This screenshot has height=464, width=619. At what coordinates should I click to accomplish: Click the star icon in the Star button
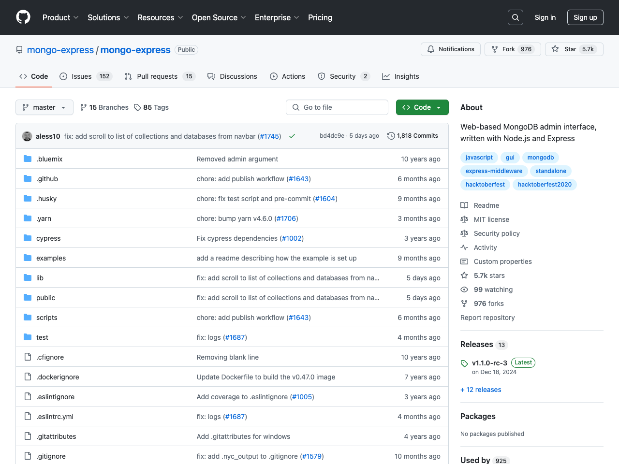pyautogui.click(x=555, y=49)
